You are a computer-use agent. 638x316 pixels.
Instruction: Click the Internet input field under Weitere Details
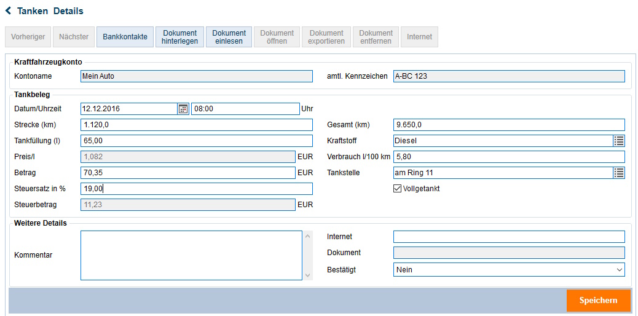click(509, 237)
